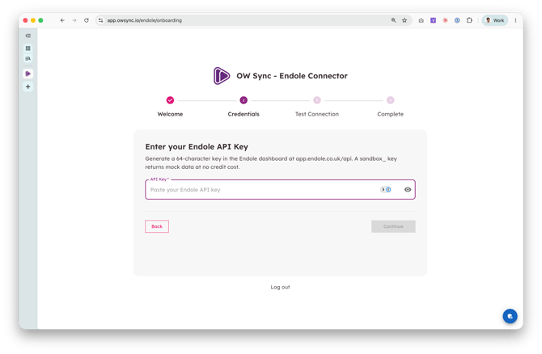Open the 1Password extension in toolbar
The width and height of the screenshot is (542, 354).
[x=457, y=20]
